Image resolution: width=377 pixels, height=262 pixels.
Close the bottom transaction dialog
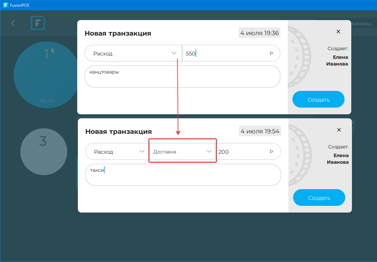tap(339, 130)
